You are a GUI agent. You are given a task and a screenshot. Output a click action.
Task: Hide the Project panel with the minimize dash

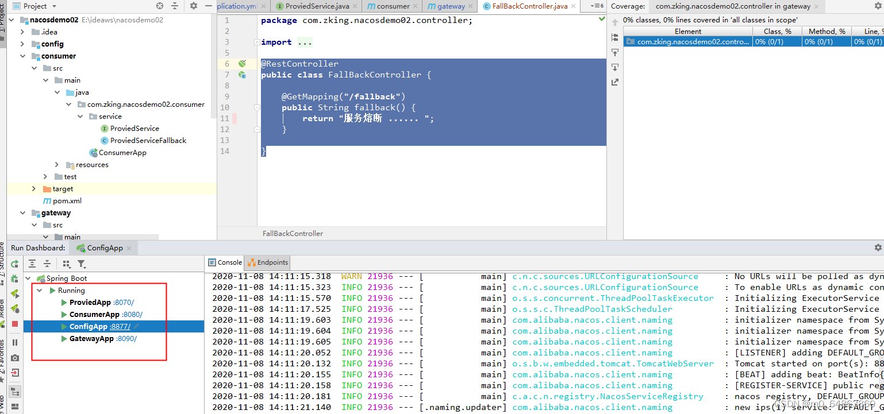click(x=208, y=6)
